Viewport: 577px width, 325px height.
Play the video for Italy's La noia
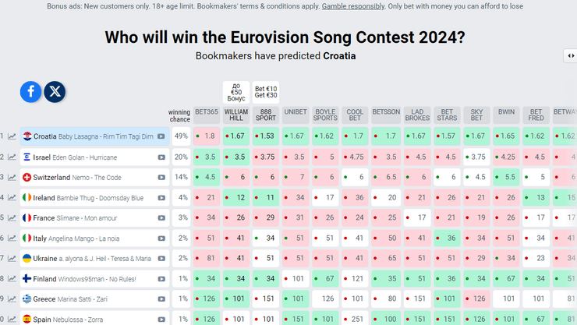(x=161, y=238)
